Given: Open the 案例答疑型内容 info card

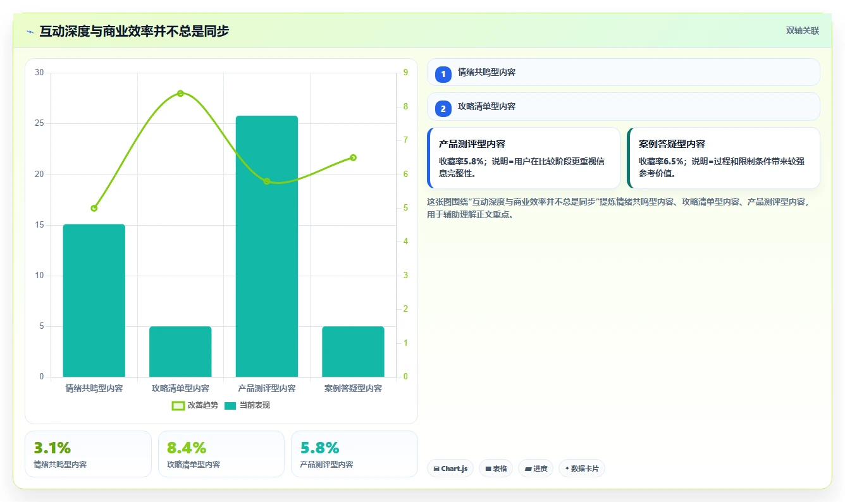Looking at the screenshot, I should point(724,158).
